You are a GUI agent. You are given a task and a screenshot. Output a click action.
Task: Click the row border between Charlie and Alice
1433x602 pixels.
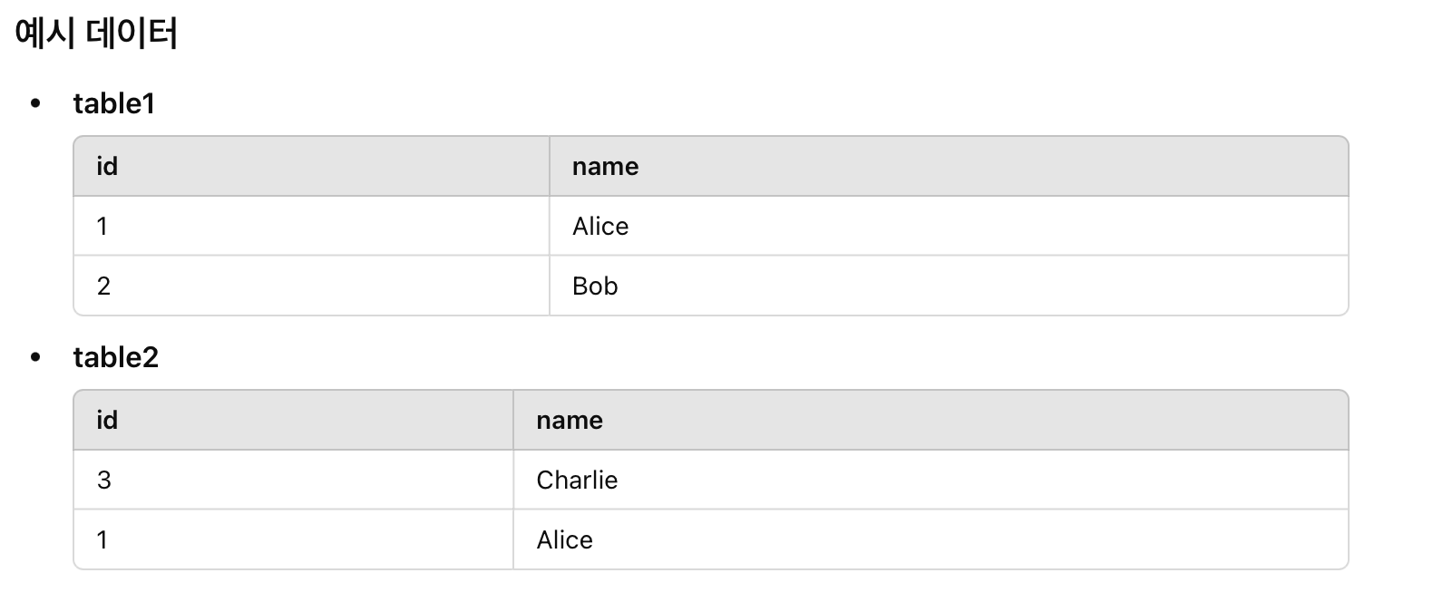(930, 510)
